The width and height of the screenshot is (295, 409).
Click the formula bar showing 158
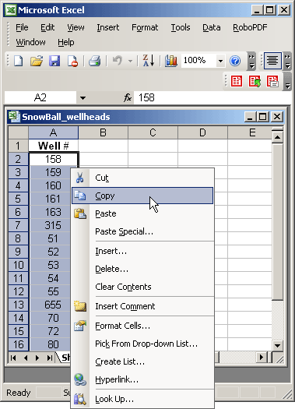pyautogui.click(x=212, y=98)
